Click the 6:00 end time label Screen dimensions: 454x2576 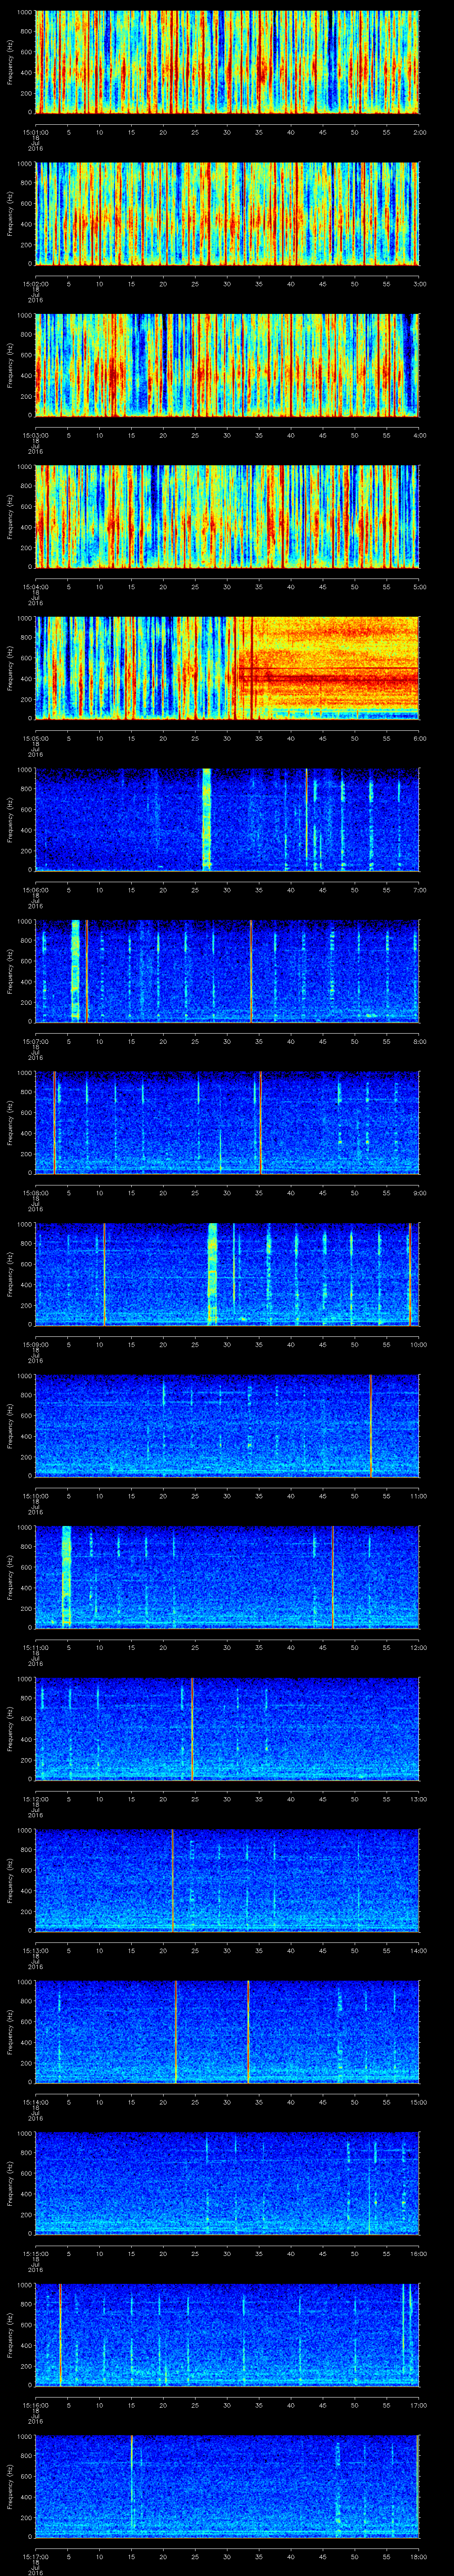pyautogui.click(x=419, y=738)
